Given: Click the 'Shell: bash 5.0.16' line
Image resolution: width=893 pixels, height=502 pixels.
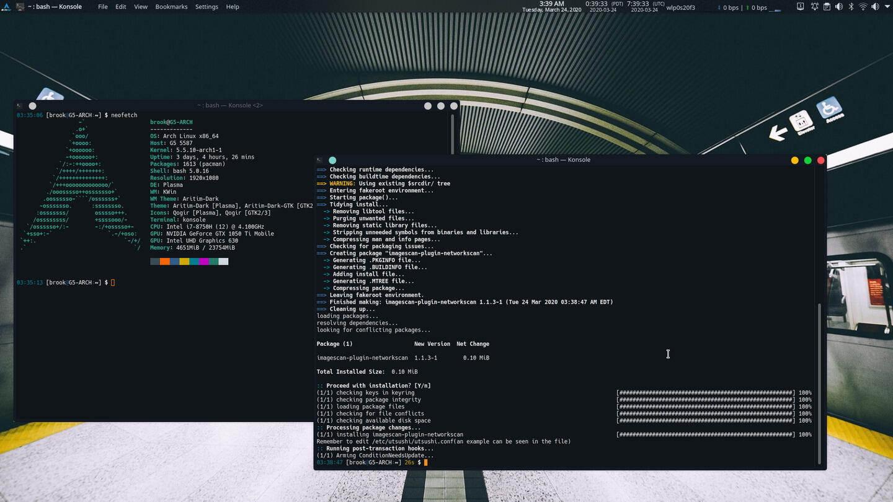Looking at the screenshot, I should pos(179,171).
